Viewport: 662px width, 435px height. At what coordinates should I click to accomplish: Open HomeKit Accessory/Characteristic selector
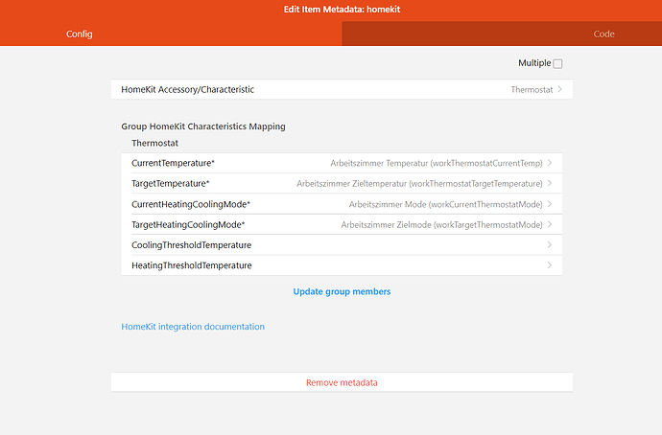342,89
